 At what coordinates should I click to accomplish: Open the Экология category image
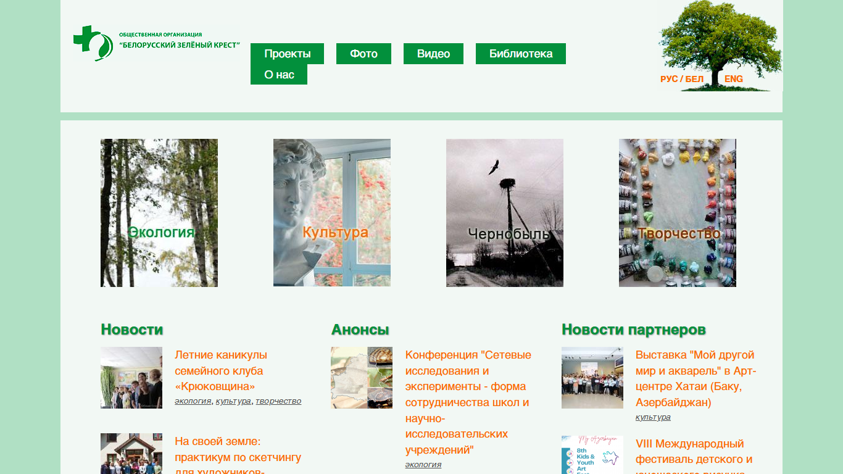tap(159, 213)
